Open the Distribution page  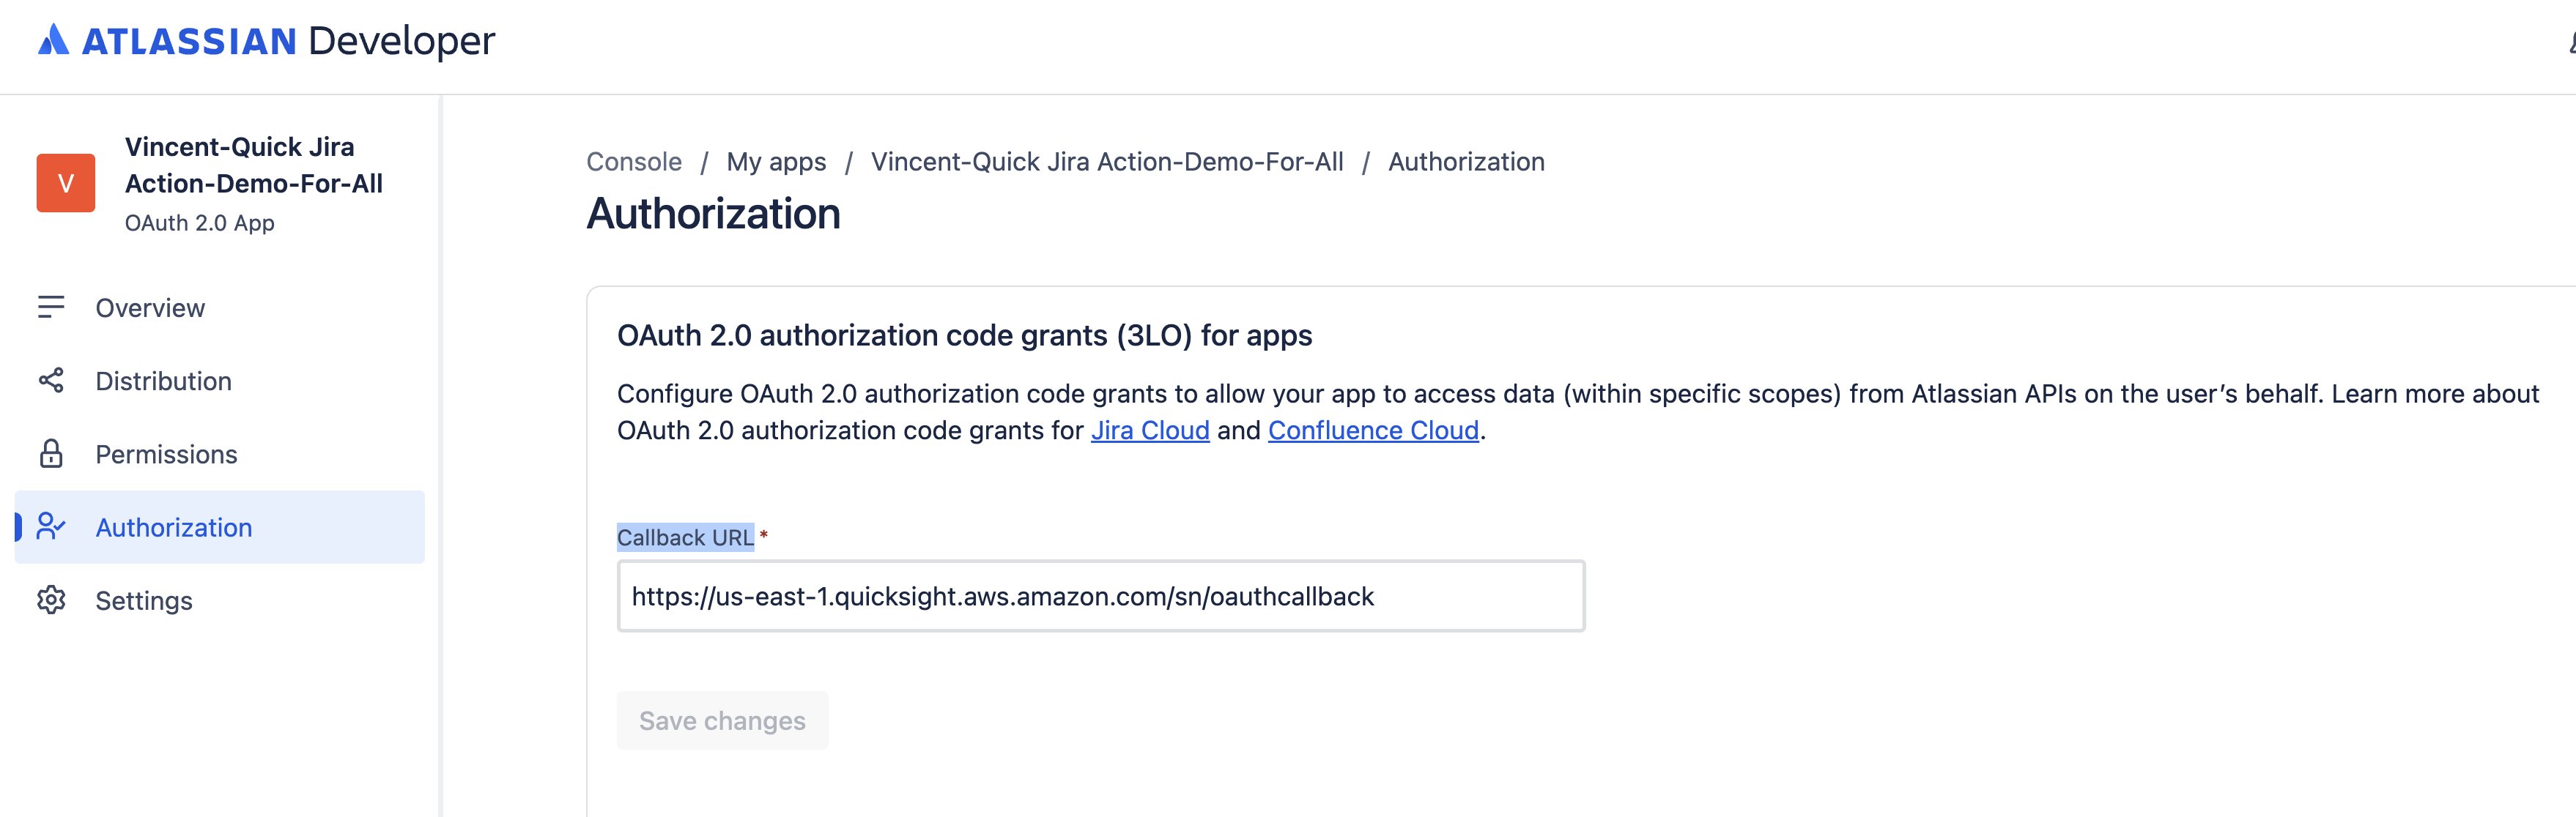[x=163, y=381]
